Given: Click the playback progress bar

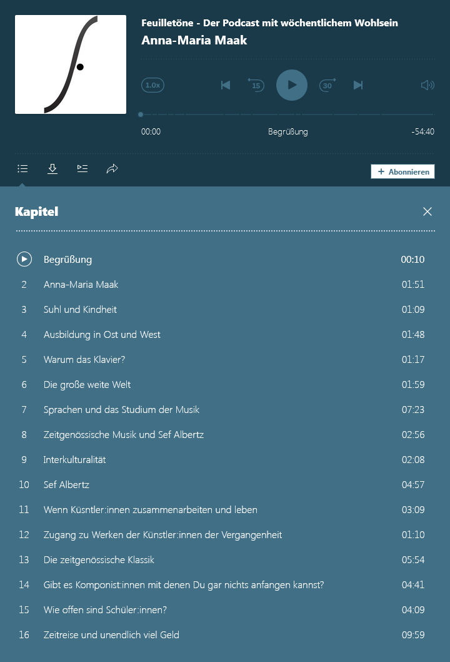Looking at the screenshot, I should coord(287,115).
